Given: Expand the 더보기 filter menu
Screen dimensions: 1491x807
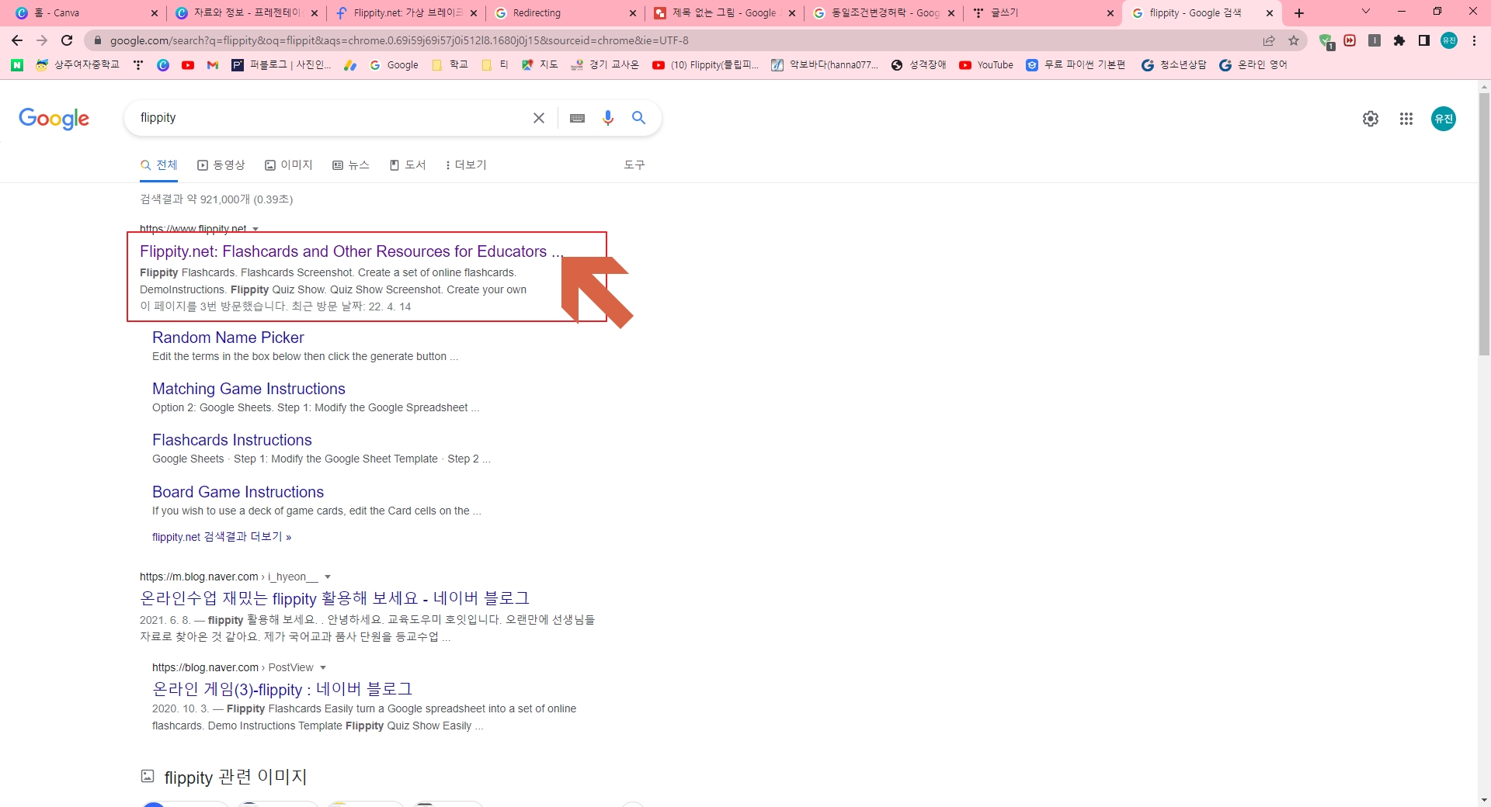Looking at the screenshot, I should 466,165.
